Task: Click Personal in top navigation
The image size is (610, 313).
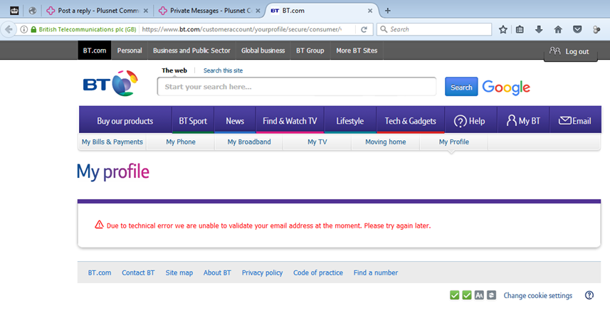Action: (130, 51)
